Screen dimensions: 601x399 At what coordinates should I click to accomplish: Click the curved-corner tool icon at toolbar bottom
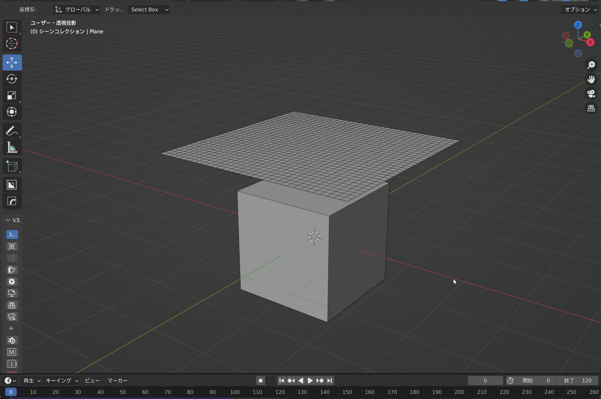click(x=12, y=201)
